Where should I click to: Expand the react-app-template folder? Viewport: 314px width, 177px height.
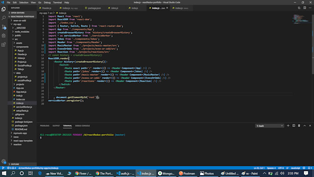point(23,140)
